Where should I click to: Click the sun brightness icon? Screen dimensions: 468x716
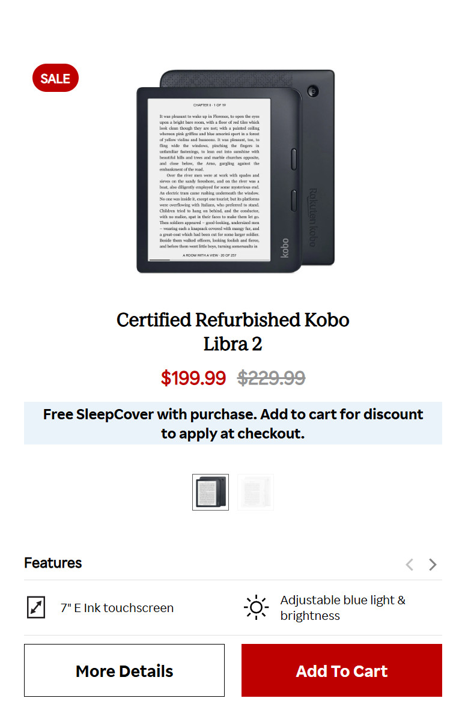point(257,607)
